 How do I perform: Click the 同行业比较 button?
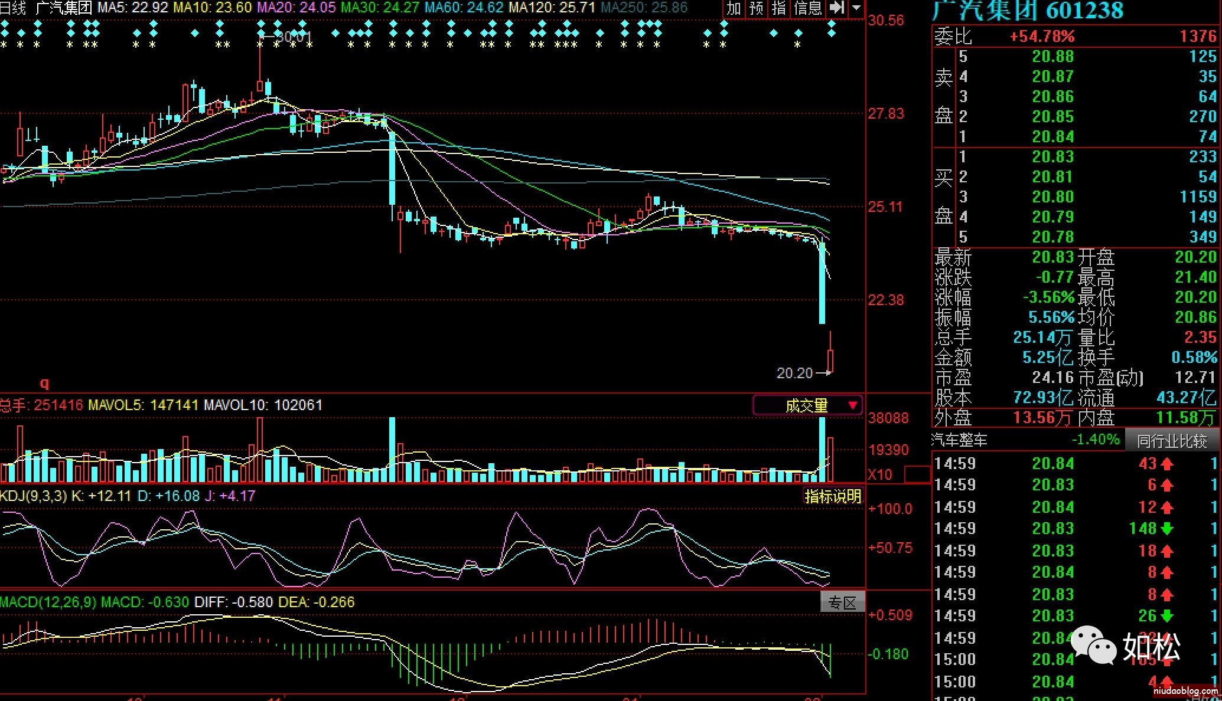coord(1172,440)
